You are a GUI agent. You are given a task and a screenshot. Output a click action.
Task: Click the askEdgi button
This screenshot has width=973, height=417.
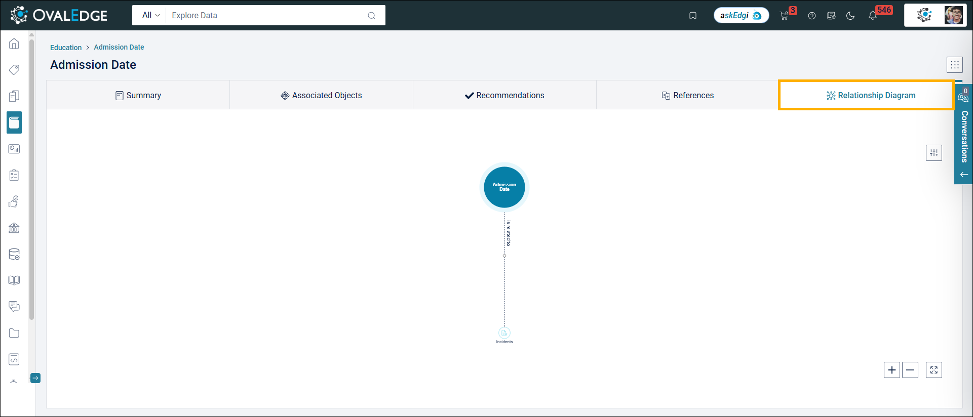click(741, 16)
